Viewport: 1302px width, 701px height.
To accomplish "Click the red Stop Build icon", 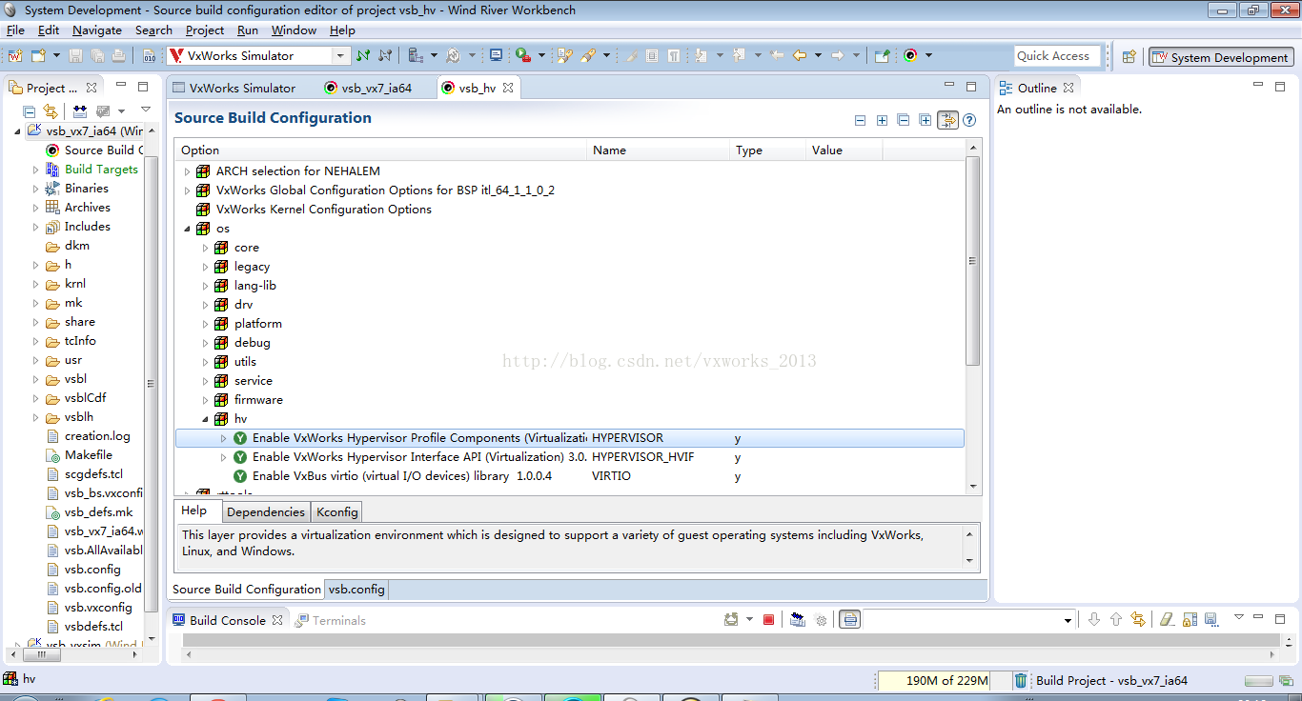I will (x=769, y=620).
